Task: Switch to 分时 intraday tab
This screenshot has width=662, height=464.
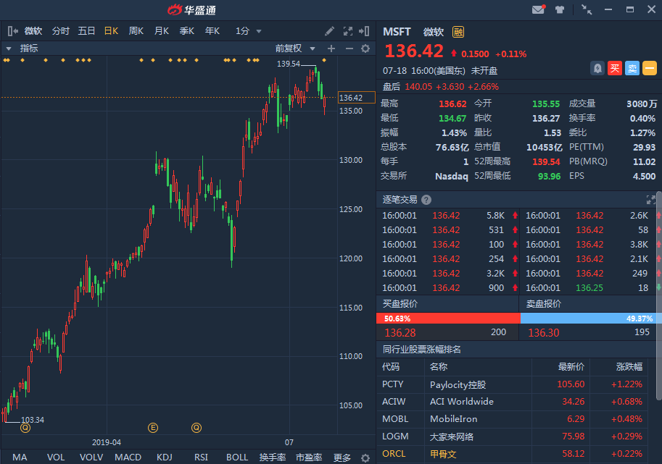Action: 60,31
